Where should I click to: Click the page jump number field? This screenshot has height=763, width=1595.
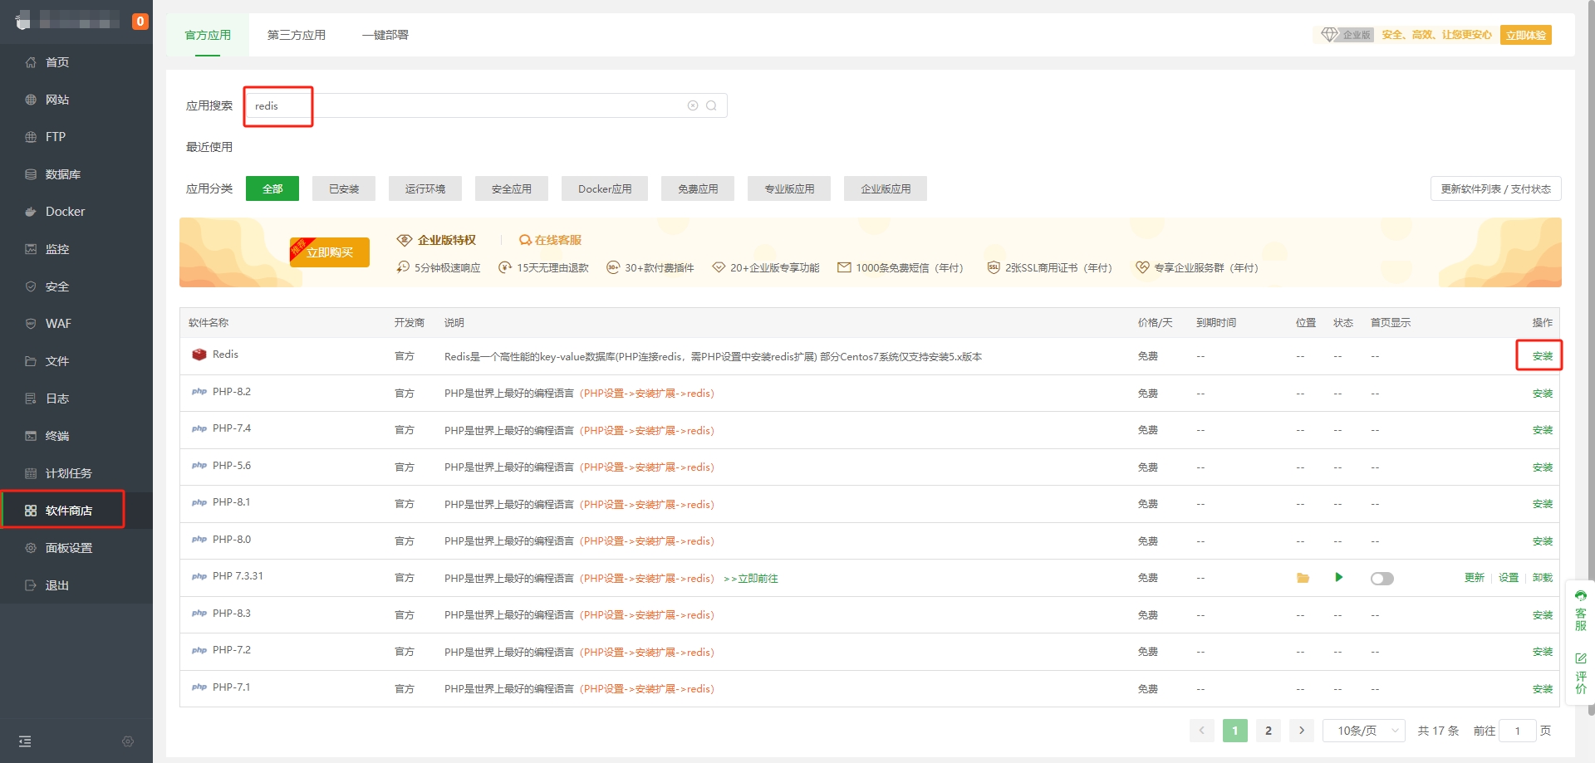pyautogui.click(x=1517, y=731)
